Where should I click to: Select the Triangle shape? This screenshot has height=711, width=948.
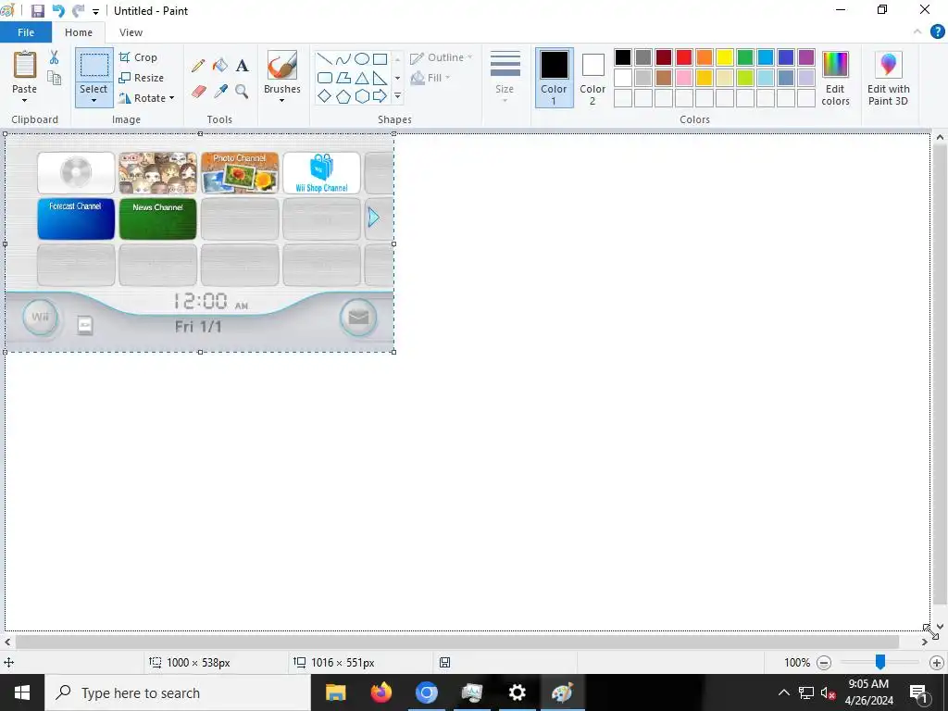(362, 78)
